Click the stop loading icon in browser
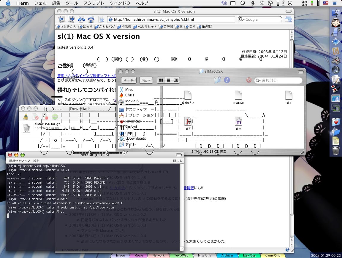 101,20
